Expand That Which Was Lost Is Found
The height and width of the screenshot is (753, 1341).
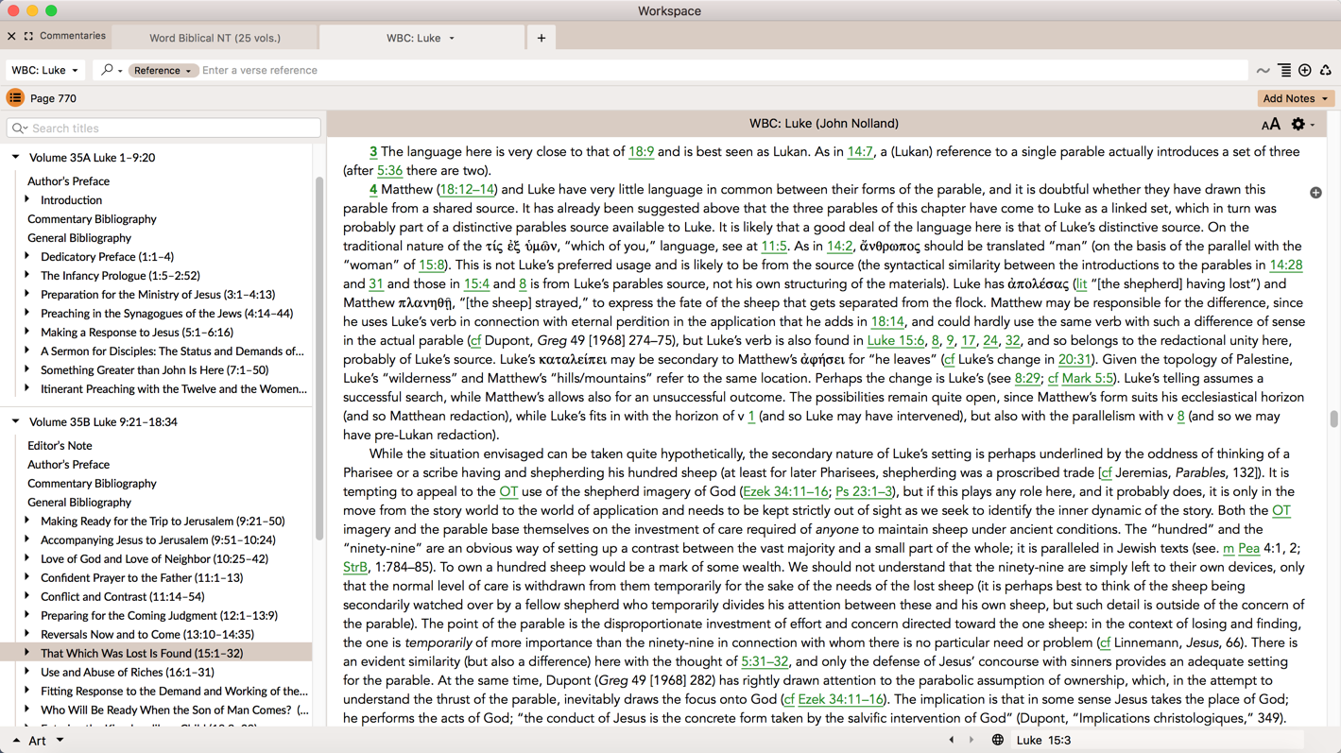tap(27, 653)
